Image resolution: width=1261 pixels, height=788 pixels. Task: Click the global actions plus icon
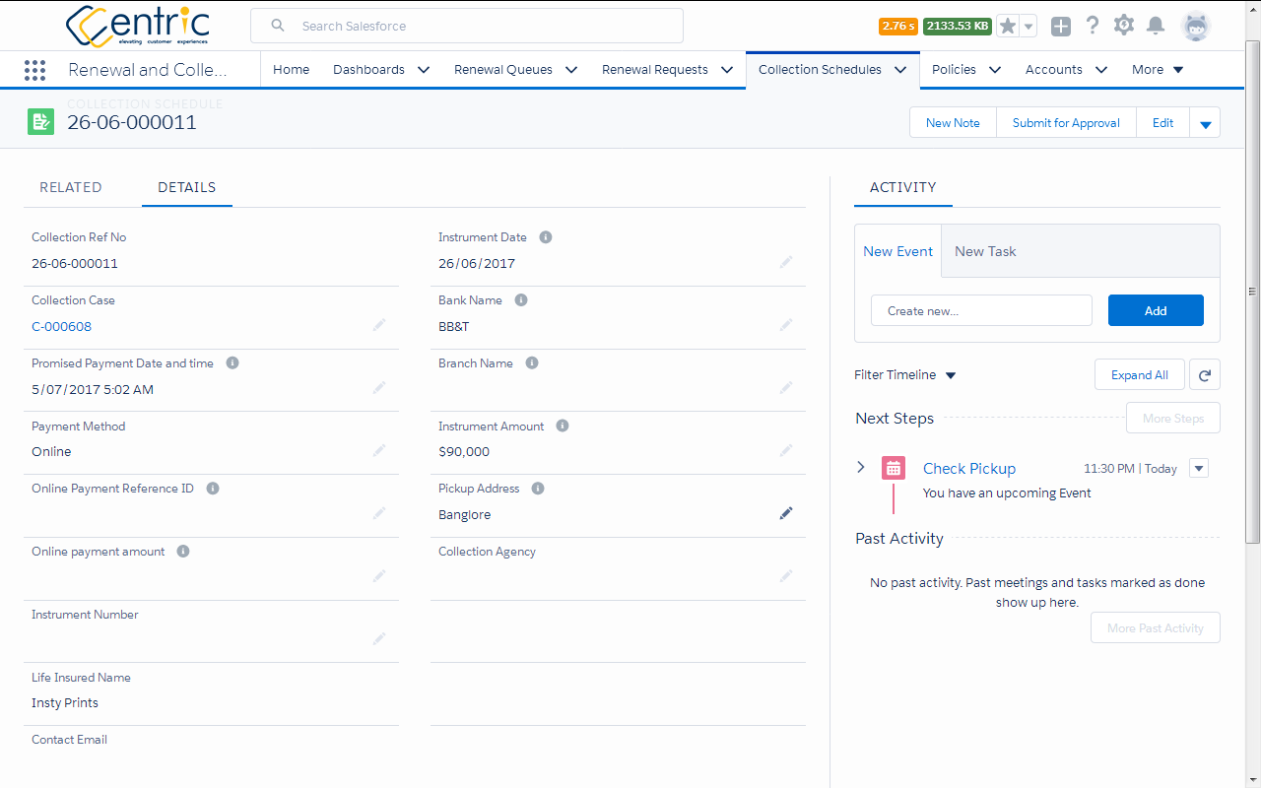(x=1060, y=26)
